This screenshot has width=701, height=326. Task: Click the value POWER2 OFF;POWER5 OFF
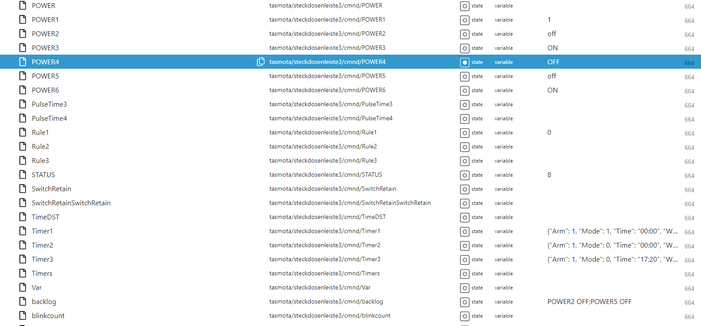(x=590, y=301)
